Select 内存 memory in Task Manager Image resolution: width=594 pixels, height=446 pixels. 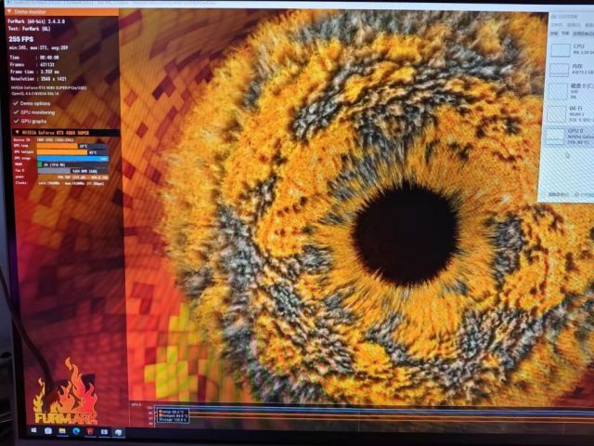coord(572,70)
